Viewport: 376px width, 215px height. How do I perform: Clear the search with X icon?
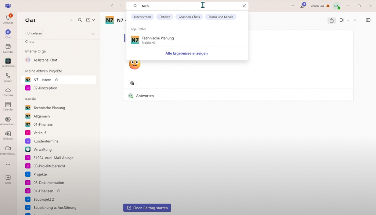coord(244,6)
